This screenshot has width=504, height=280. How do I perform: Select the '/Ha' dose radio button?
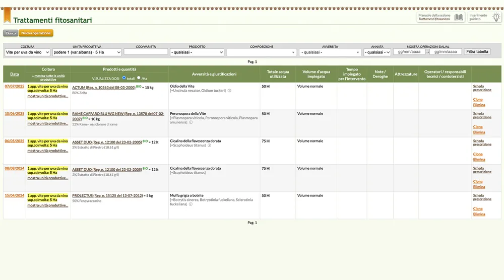pyautogui.click(x=139, y=78)
